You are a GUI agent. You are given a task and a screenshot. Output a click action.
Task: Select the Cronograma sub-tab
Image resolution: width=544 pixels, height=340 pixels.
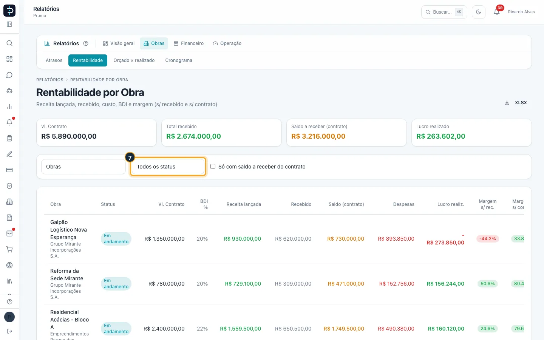tap(179, 60)
